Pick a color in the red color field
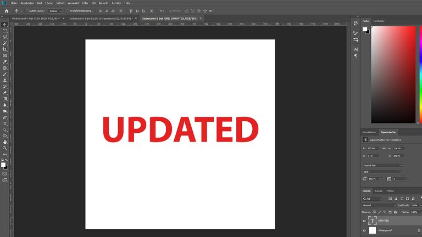 click(x=393, y=75)
